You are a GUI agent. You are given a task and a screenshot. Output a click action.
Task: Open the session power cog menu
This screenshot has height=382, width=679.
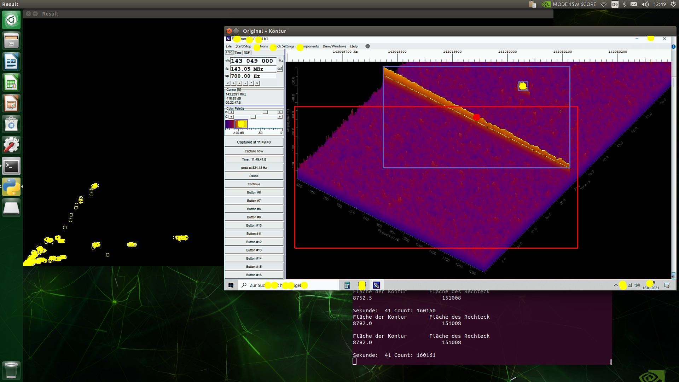click(x=673, y=4)
